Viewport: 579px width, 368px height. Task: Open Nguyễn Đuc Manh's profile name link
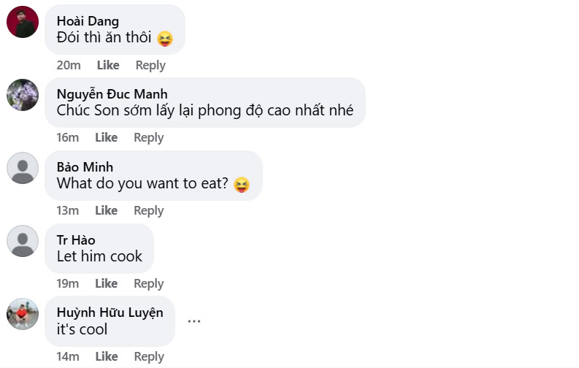[x=112, y=93]
